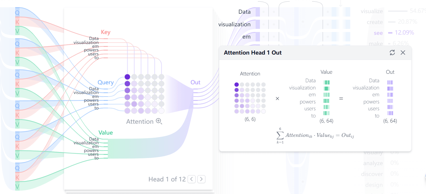
Task: Click the Query label heading
Action: click(x=106, y=82)
